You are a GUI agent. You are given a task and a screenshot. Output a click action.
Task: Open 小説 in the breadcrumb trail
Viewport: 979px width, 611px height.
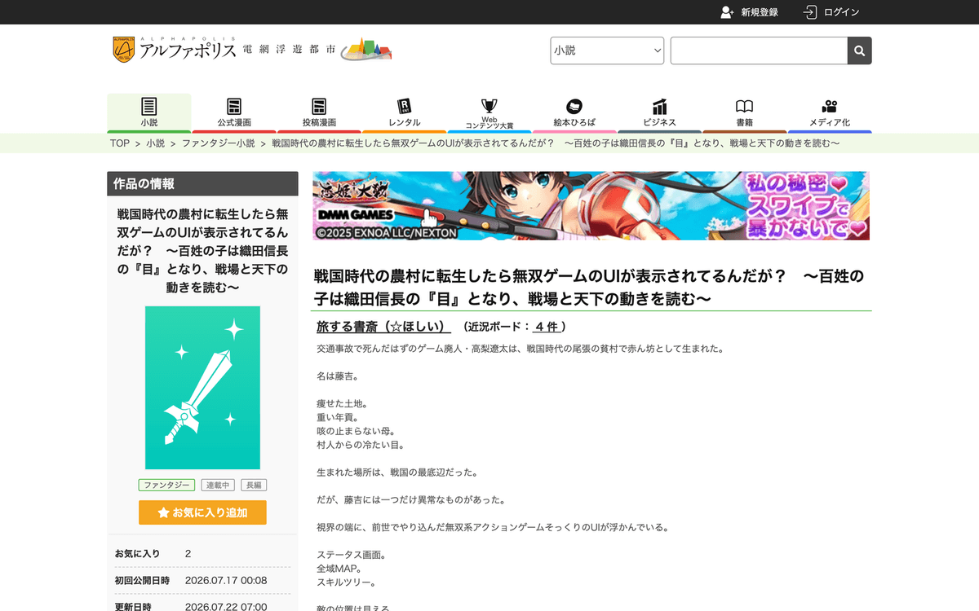(156, 143)
